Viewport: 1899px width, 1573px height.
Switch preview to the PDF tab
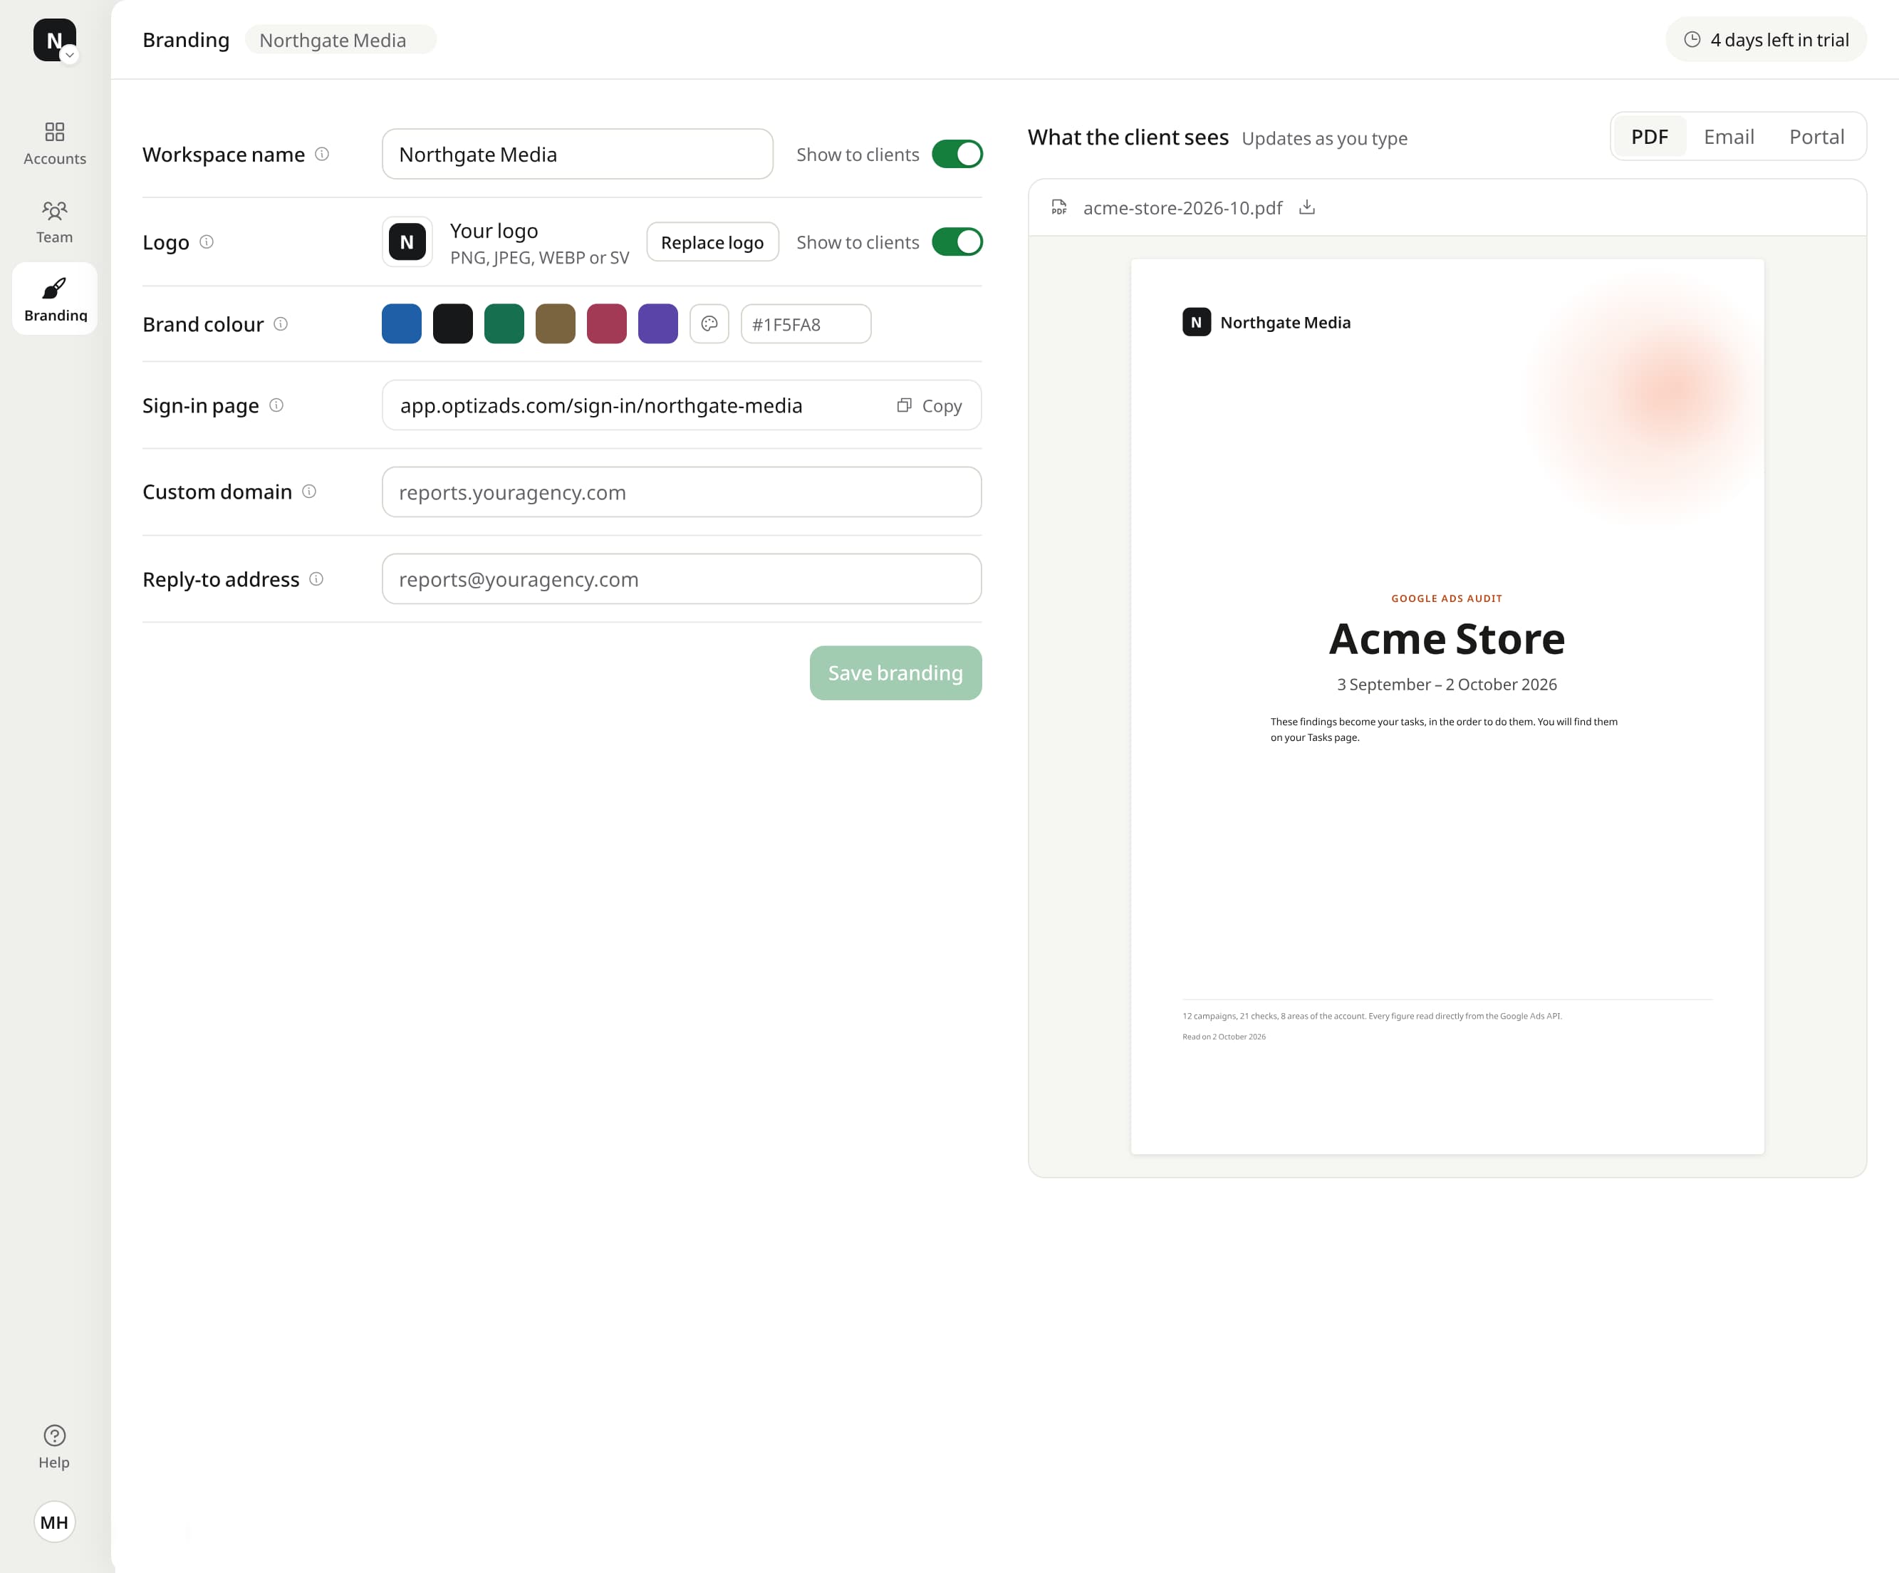1650,137
